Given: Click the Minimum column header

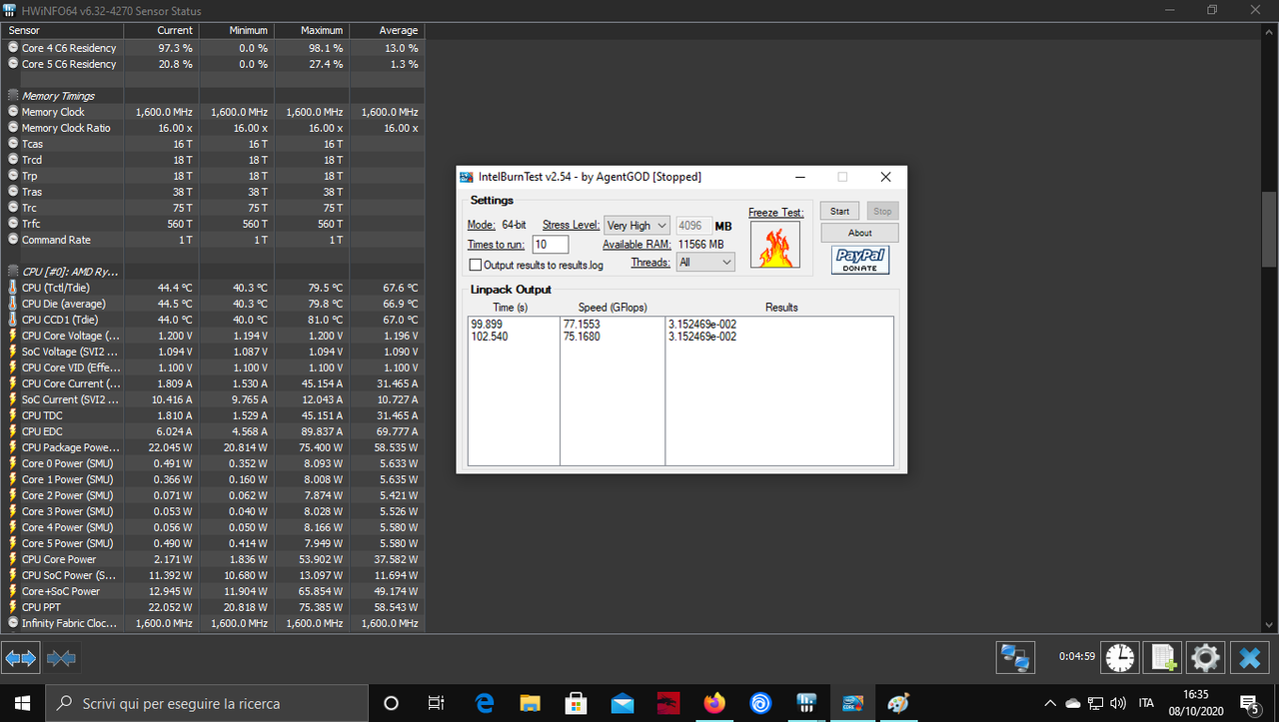Looking at the screenshot, I should pyautogui.click(x=236, y=30).
